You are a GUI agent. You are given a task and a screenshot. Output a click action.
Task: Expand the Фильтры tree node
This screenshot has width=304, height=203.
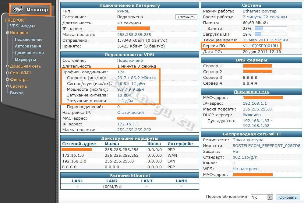tap(7, 80)
